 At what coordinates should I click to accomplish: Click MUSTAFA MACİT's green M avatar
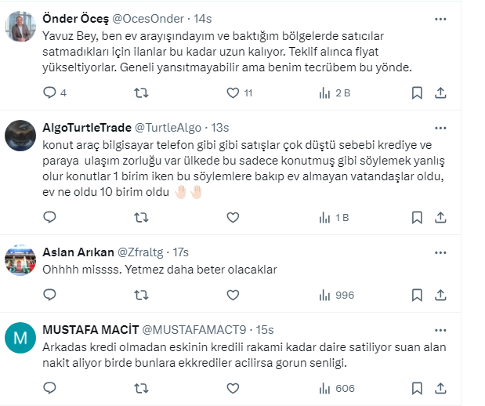click(20, 338)
